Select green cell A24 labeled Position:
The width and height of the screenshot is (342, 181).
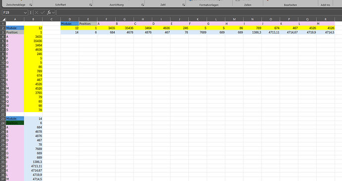point(15,123)
